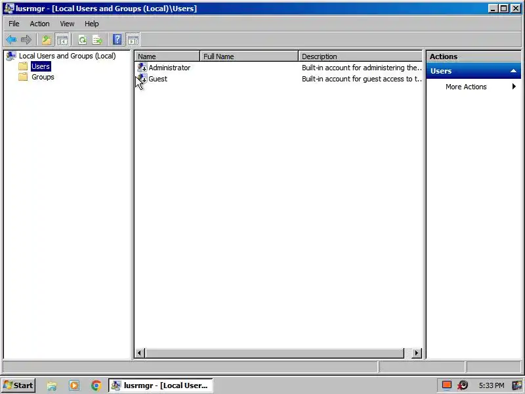Click the horizontal scrollbar right arrow
Image resolution: width=525 pixels, height=394 pixels.
417,353
